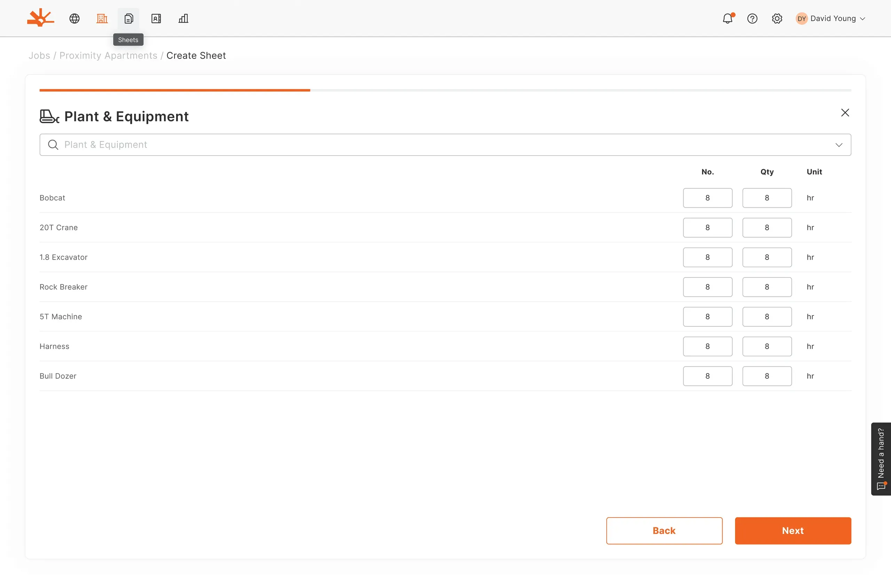Open the contacts icon in the navbar
This screenshot has height=584, width=891.
pyautogui.click(x=156, y=18)
